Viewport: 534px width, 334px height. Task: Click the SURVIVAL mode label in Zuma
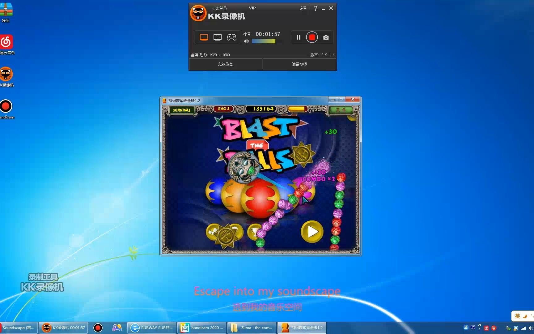click(x=181, y=110)
